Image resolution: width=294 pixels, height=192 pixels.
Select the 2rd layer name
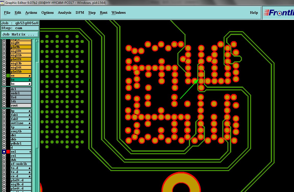(21, 97)
